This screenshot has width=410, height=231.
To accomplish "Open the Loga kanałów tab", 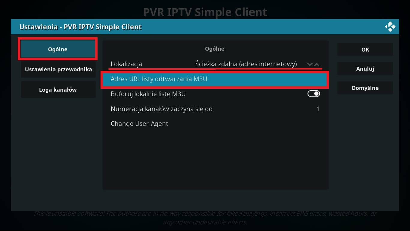I will tap(58, 90).
